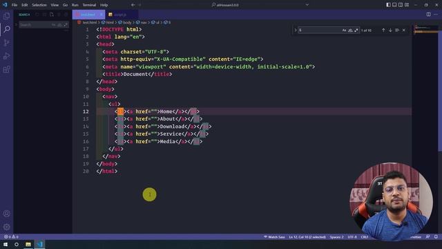Open Windows Start button
Image resolution: width=442 pixels, height=249 pixels.
click(6, 244)
